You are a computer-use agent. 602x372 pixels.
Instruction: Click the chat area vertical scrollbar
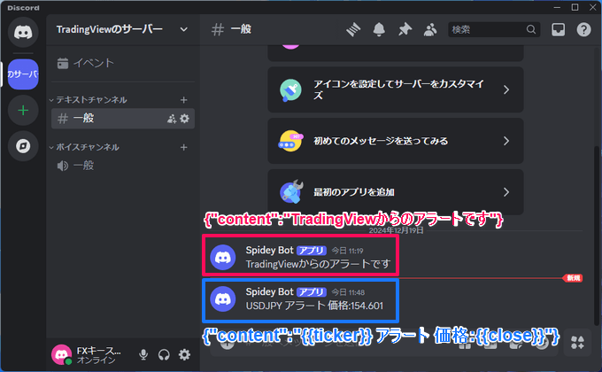click(x=596, y=235)
